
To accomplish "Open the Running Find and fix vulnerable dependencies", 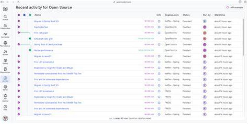I will pos(52,79).
